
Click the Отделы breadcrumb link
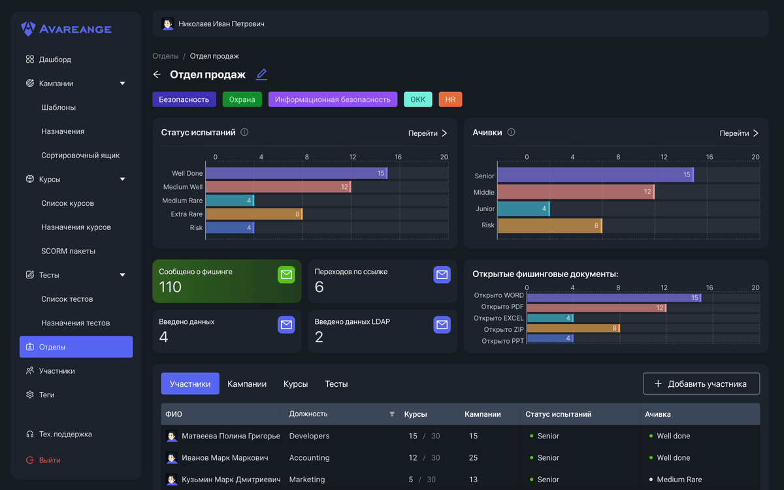click(x=165, y=56)
